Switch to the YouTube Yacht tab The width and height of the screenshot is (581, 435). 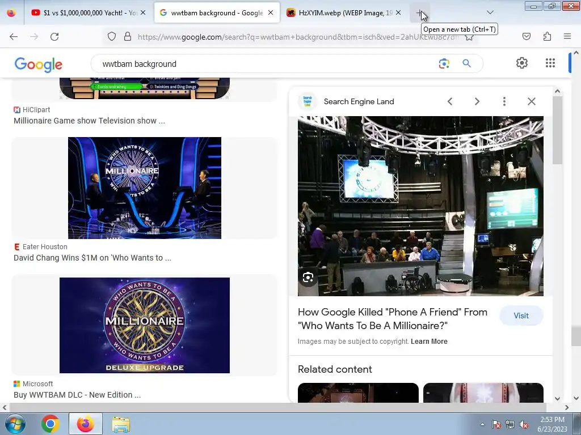tap(83, 13)
